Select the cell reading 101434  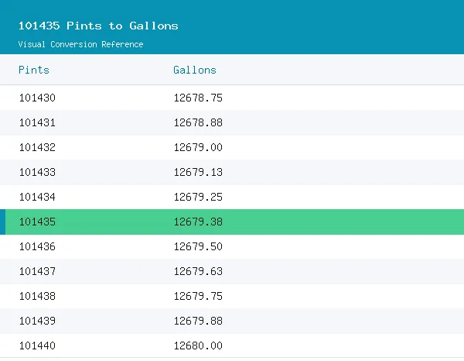tap(37, 197)
